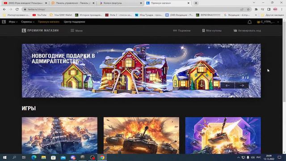Go back to previous page

pos(4,9)
